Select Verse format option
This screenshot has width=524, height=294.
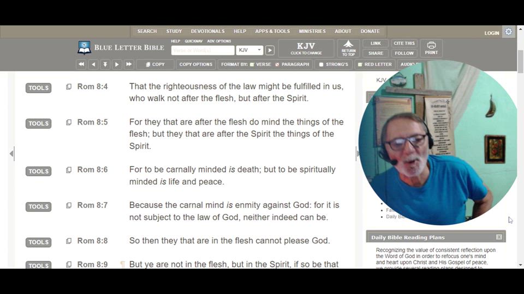(x=260, y=64)
